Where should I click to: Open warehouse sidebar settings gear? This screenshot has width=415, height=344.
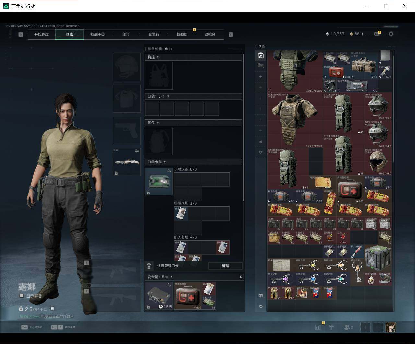tap(261, 152)
